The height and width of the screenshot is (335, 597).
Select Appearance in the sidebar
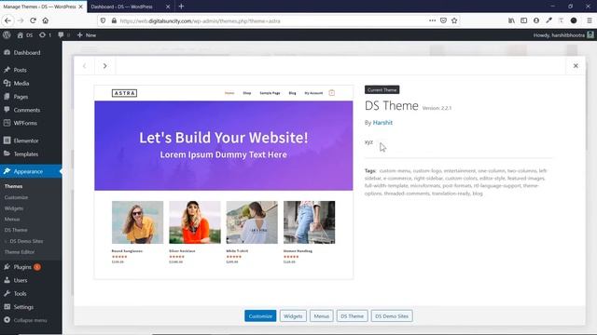tap(31, 171)
